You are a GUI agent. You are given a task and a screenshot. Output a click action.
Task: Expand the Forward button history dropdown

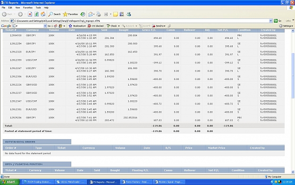point(25,14)
